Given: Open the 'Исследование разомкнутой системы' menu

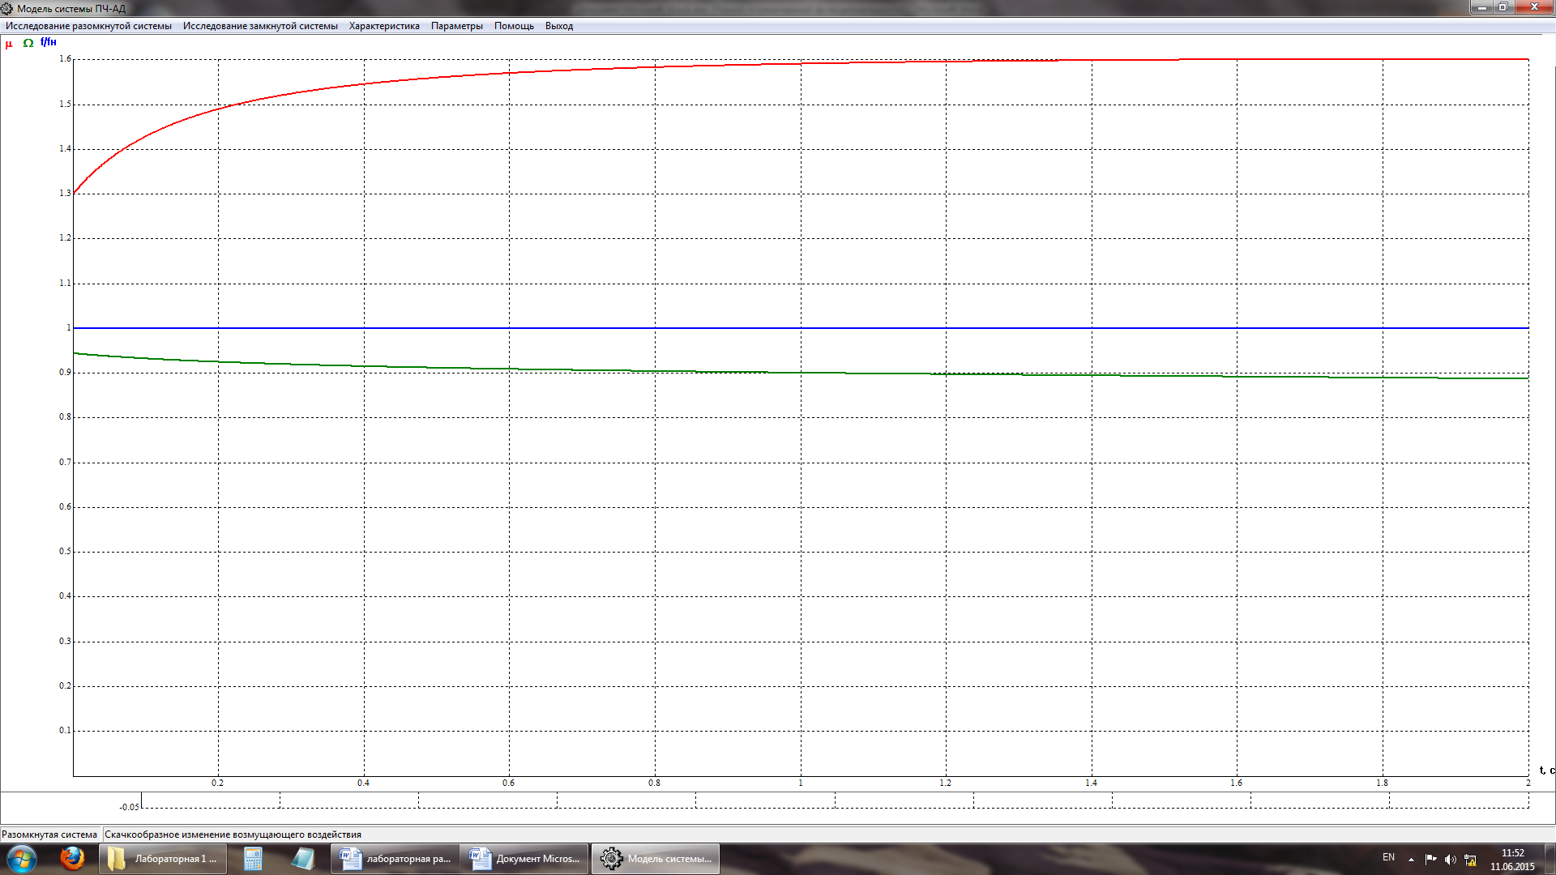Looking at the screenshot, I should [88, 26].
